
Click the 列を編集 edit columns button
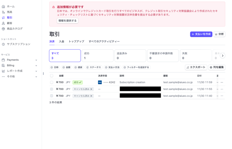(217, 67)
